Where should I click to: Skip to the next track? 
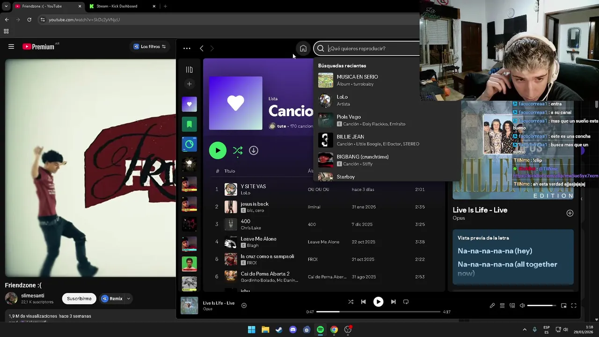pos(393,302)
